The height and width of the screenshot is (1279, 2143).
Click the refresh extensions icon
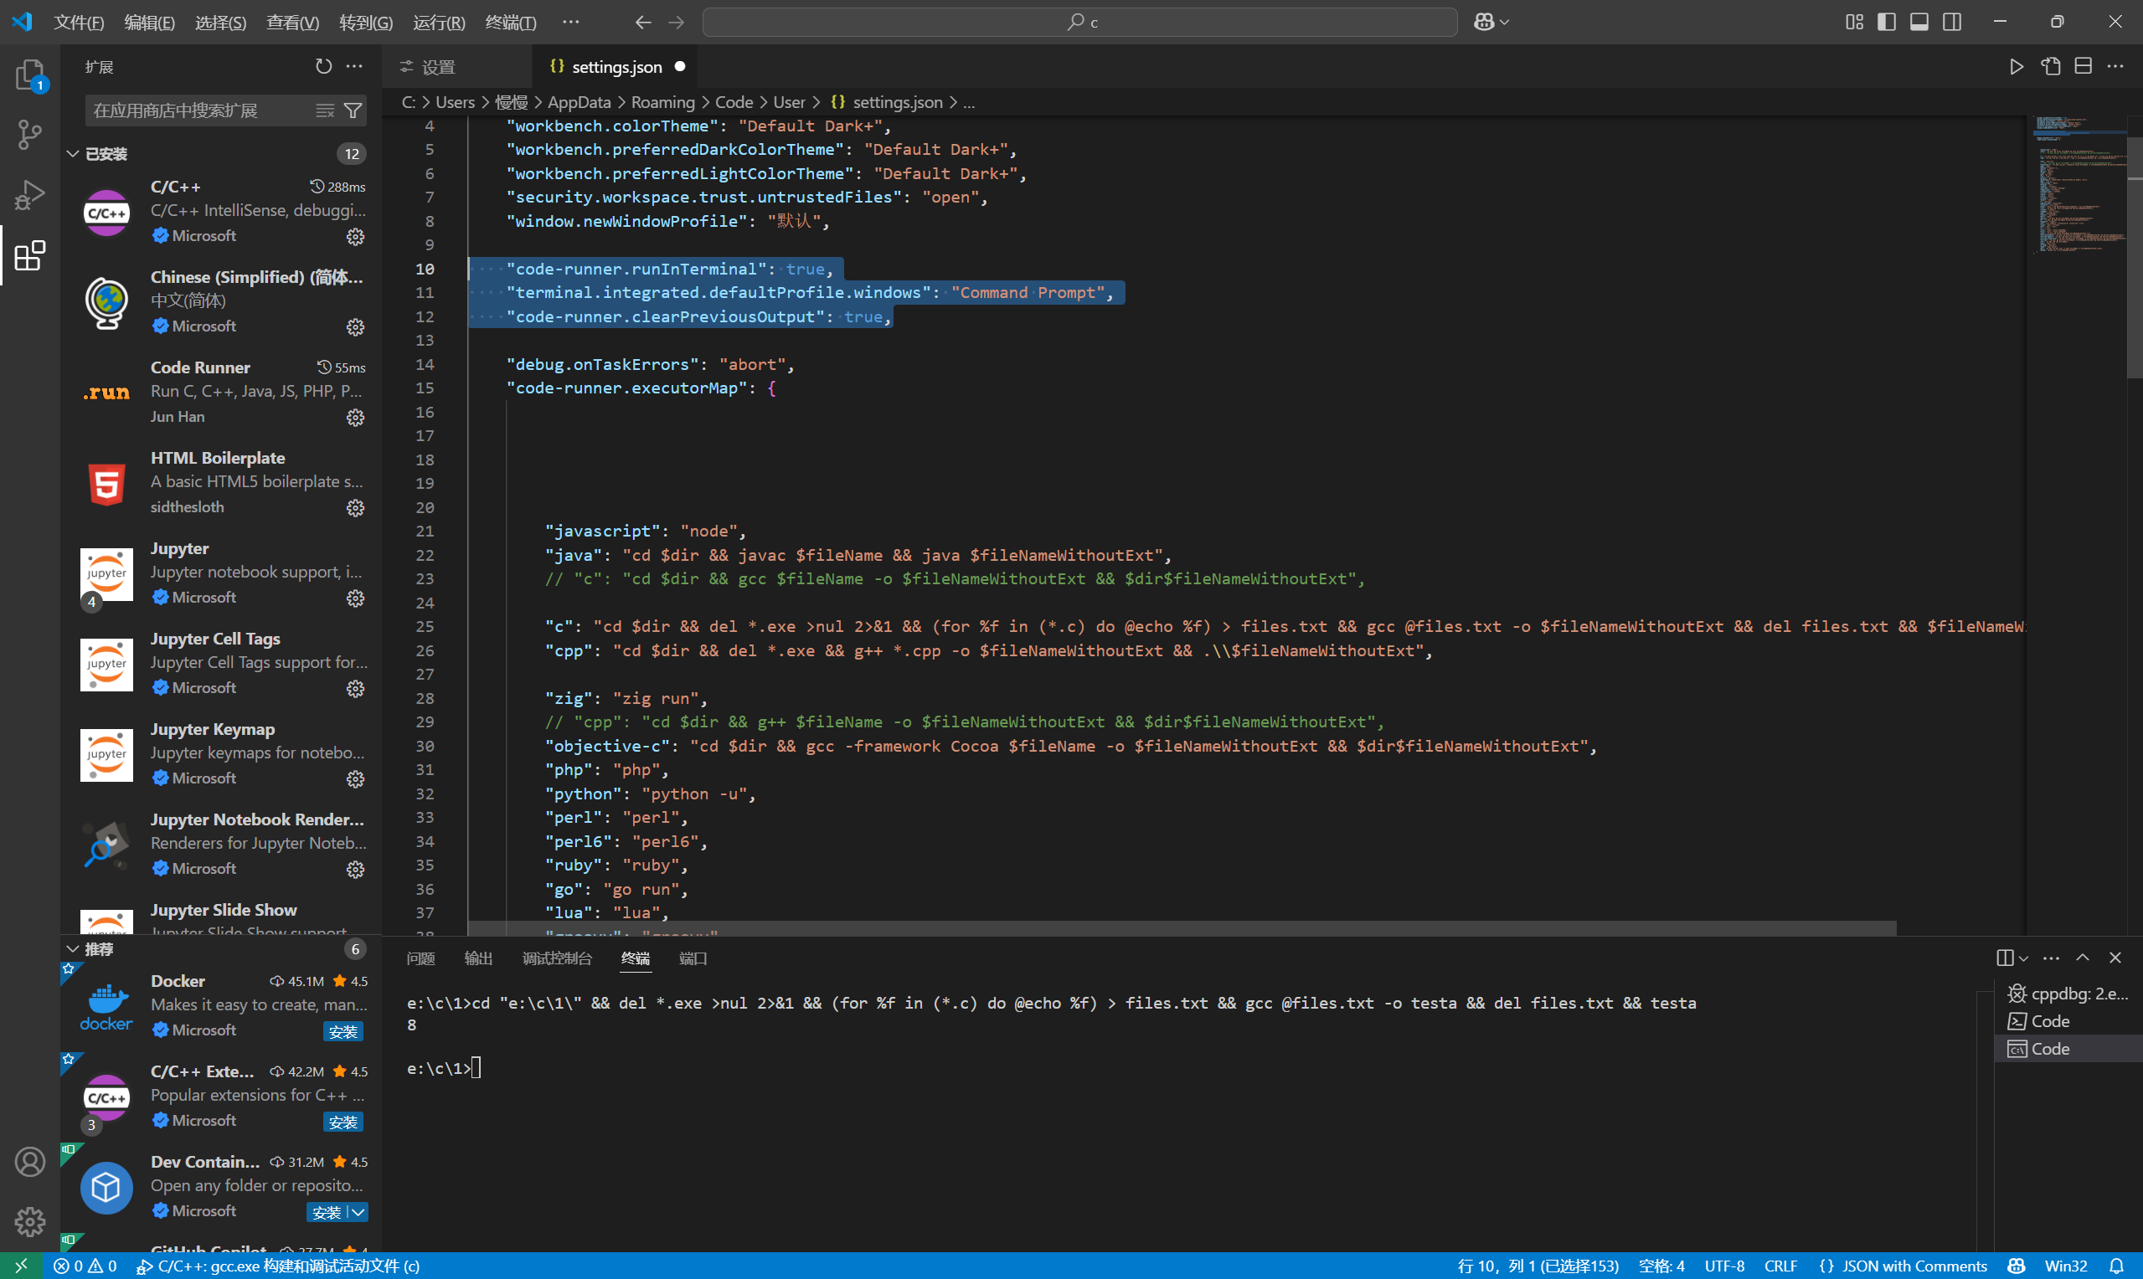(x=323, y=66)
